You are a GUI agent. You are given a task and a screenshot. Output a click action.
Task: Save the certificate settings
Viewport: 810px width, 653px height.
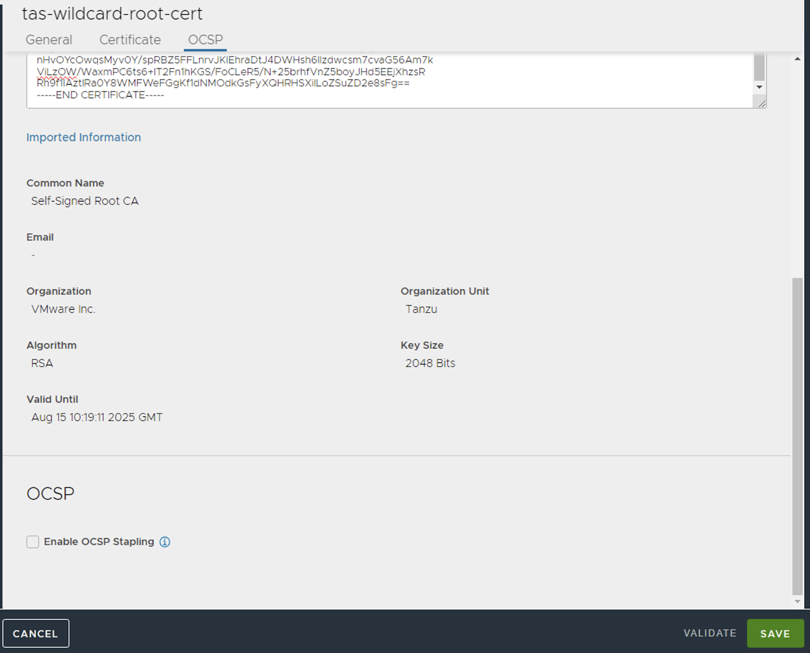pyautogui.click(x=775, y=633)
